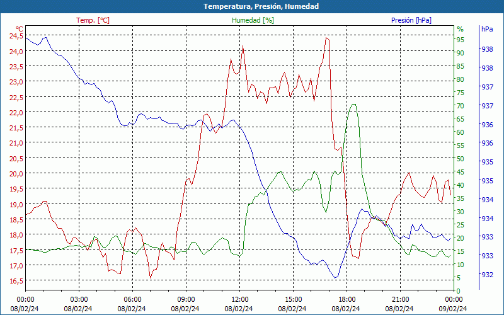504x315 pixels.
Task: Click the '00:00' label above 09/02/24
Action: [x=454, y=300]
